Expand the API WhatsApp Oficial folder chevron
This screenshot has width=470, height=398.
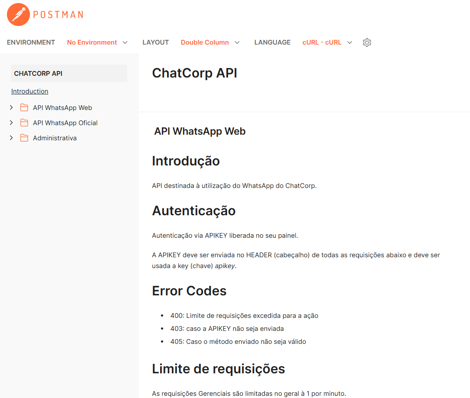pos(11,123)
